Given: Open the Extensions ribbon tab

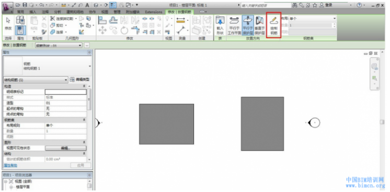Looking at the screenshot, I should [154, 12].
